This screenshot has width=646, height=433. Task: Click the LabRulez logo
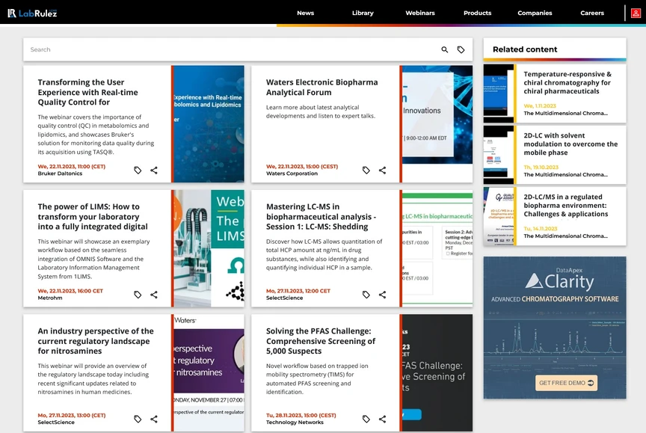tap(32, 13)
